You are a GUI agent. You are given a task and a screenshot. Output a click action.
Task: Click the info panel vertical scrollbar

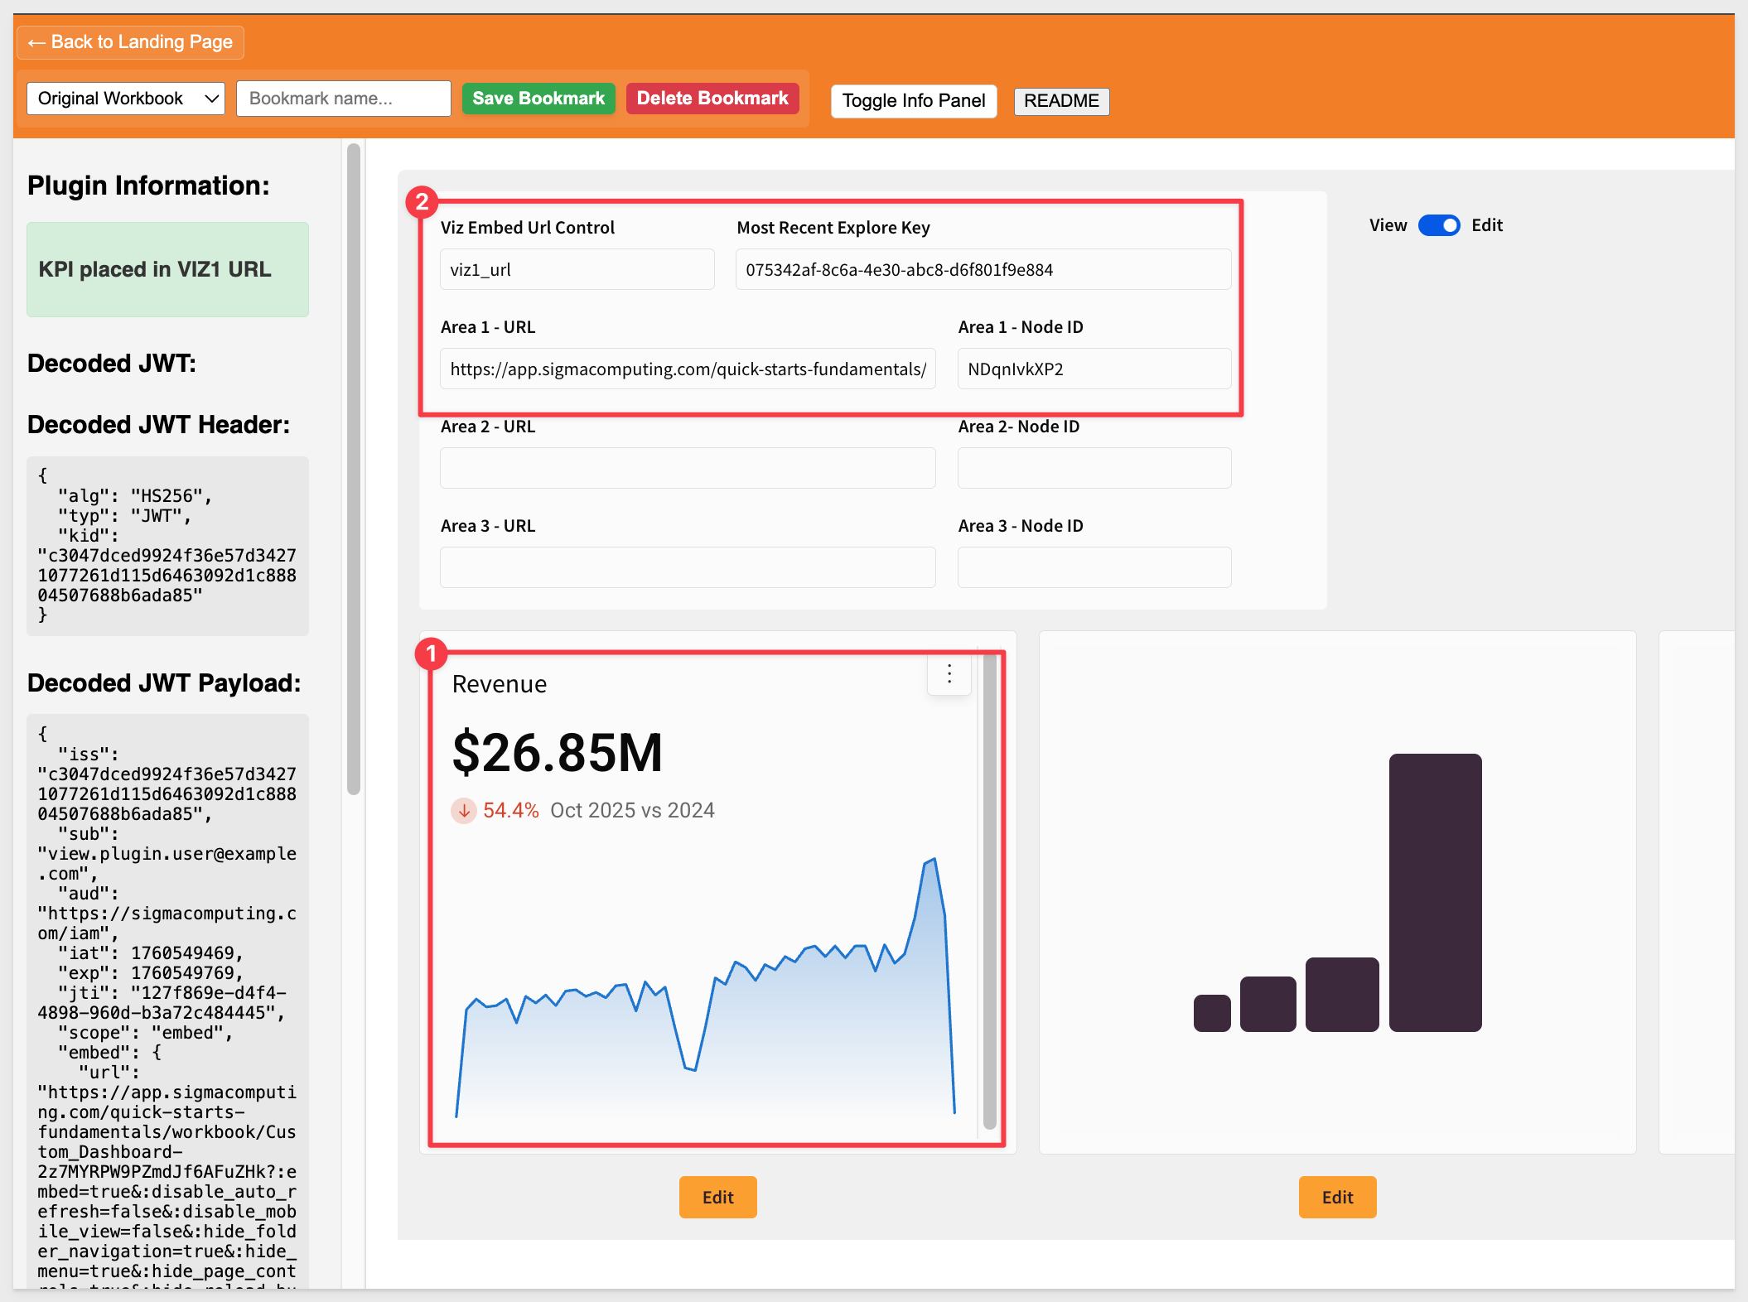click(354, 469)
